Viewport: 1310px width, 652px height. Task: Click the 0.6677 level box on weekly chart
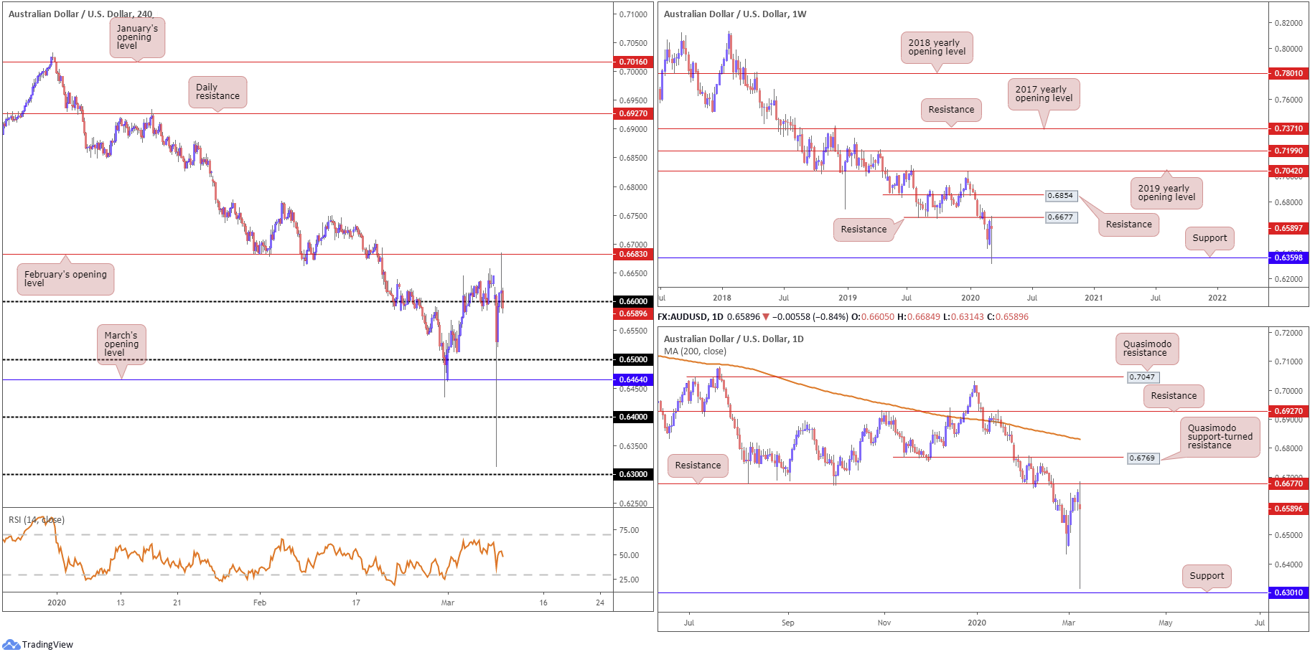pyautogui.click(x=1060, y=217)
